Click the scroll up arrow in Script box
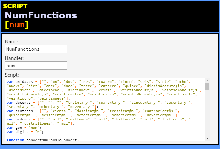Screen dimensions: 220x149 (x=207, y=81)
